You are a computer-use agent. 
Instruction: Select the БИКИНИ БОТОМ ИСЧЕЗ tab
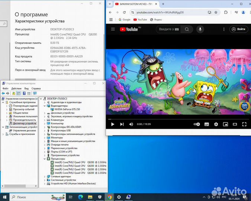click(136, 4)
